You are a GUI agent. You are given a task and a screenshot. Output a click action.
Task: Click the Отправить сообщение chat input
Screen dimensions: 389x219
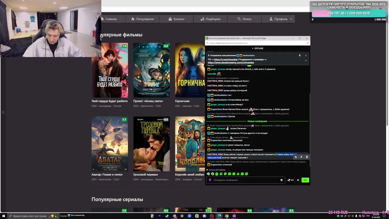tap(246, 180)
